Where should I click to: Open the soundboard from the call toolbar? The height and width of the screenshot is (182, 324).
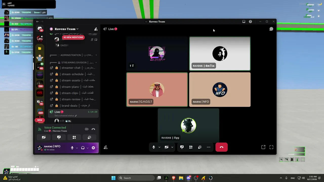(200, 147)
